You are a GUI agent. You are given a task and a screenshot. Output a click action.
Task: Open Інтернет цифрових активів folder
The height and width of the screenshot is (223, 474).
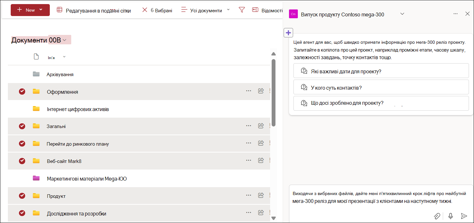pyautogui.click(x=78, y=109)
